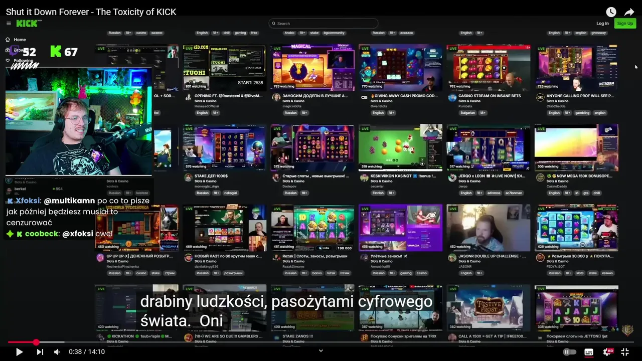Click the Log In button
Image resolution: width=642 pixels, height=361 pixels.
602,24
